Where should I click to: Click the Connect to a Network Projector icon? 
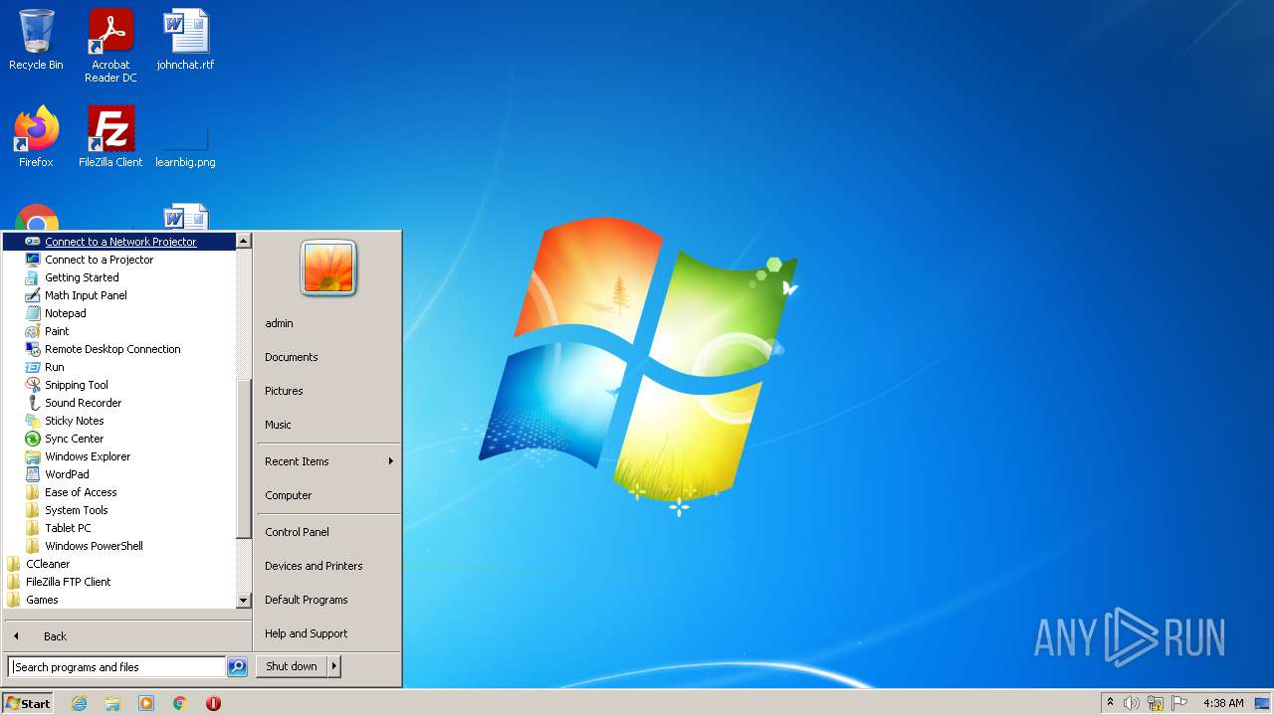tap(32, 242)
